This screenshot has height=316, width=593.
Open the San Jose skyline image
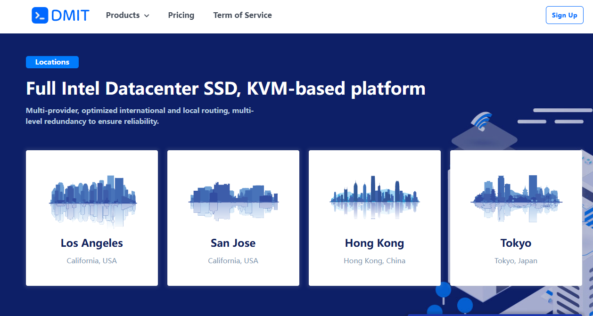pos(233,202)
